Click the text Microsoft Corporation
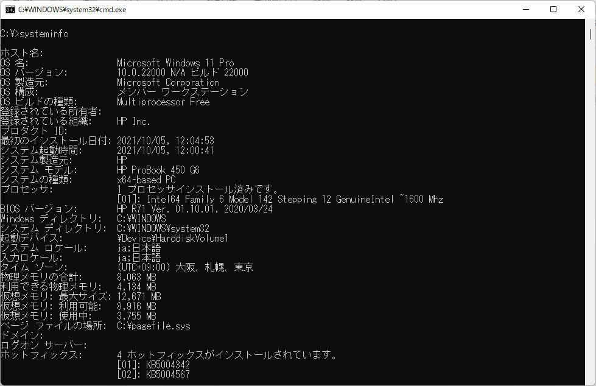 (x=168, y=82)
